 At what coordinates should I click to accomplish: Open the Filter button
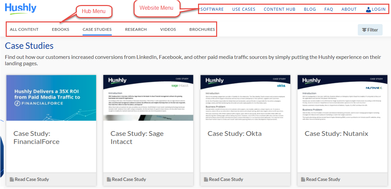pyautogui.click(x=370, y=30)
